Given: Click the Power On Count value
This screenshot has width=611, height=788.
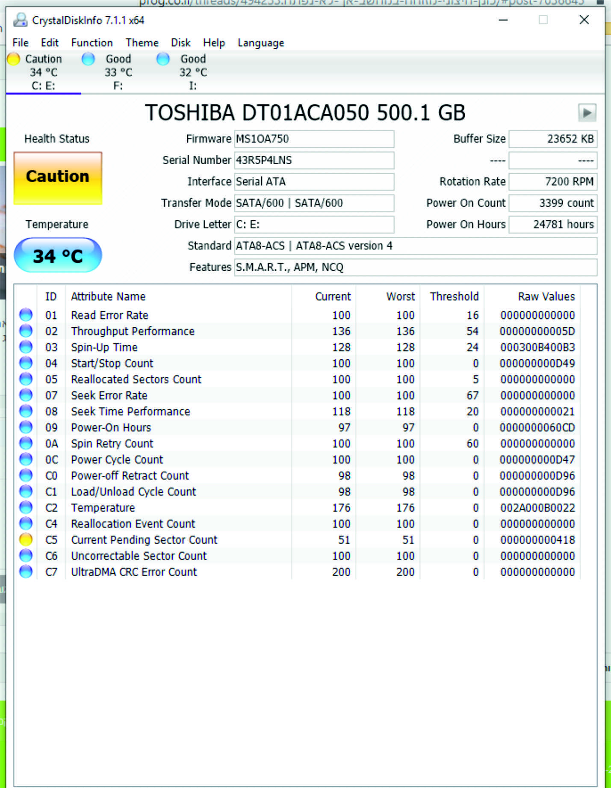Looking at the screenshot, I should click(553, 203).
